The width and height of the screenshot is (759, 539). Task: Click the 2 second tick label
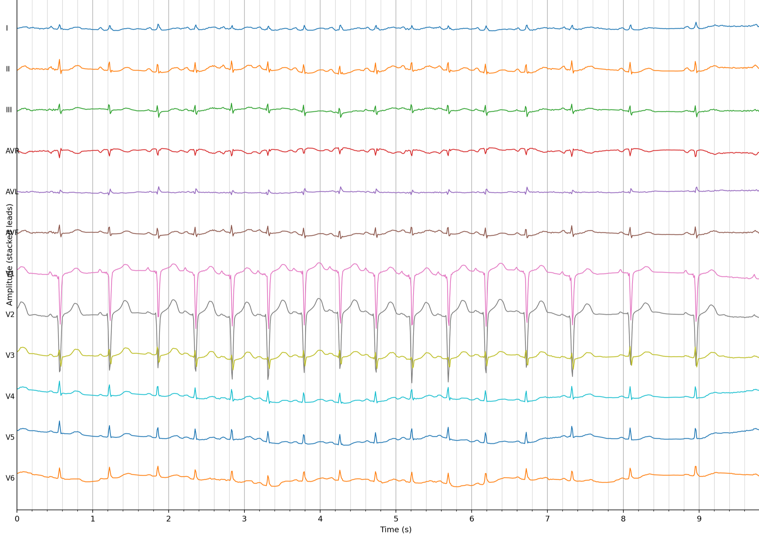[168, 519]
